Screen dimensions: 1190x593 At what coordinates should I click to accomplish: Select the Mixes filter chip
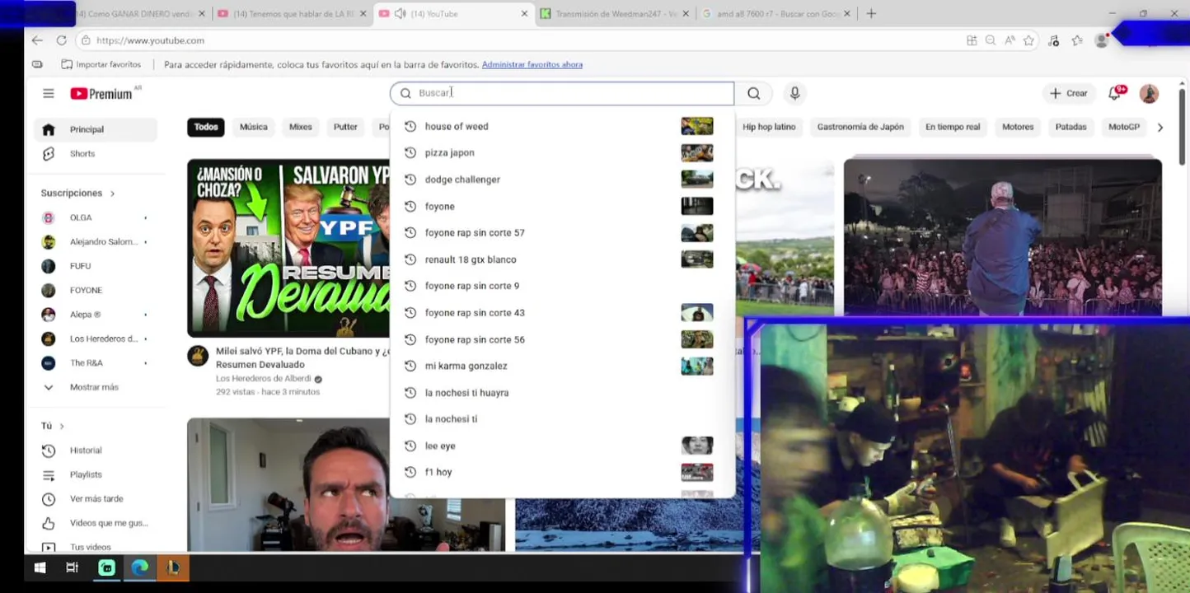301,128
